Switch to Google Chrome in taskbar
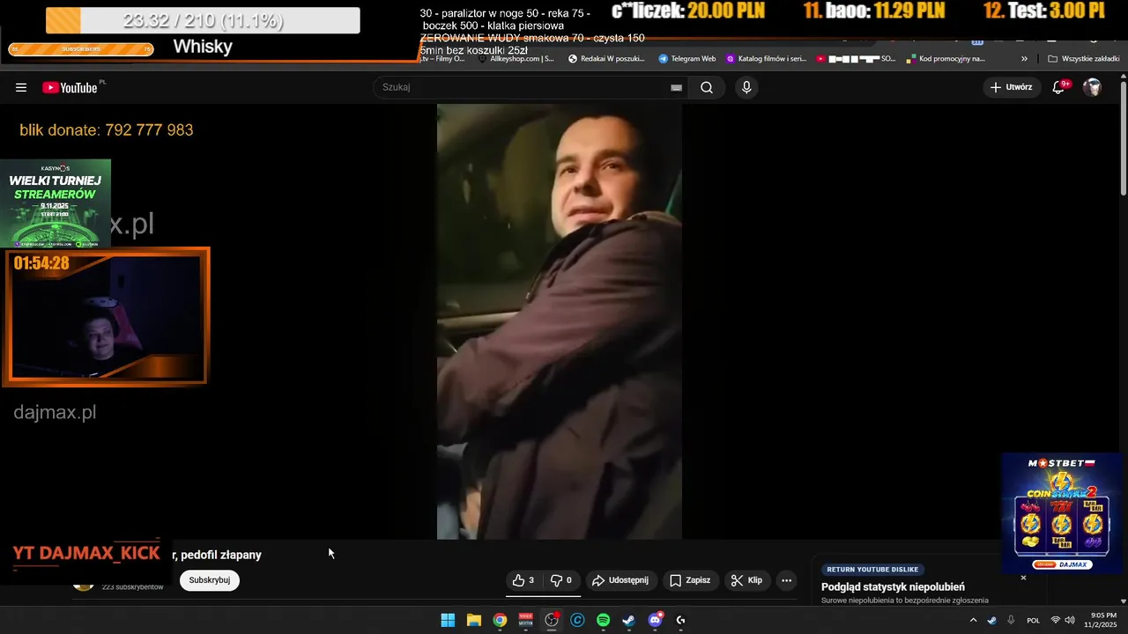 [x=500, y=620]
